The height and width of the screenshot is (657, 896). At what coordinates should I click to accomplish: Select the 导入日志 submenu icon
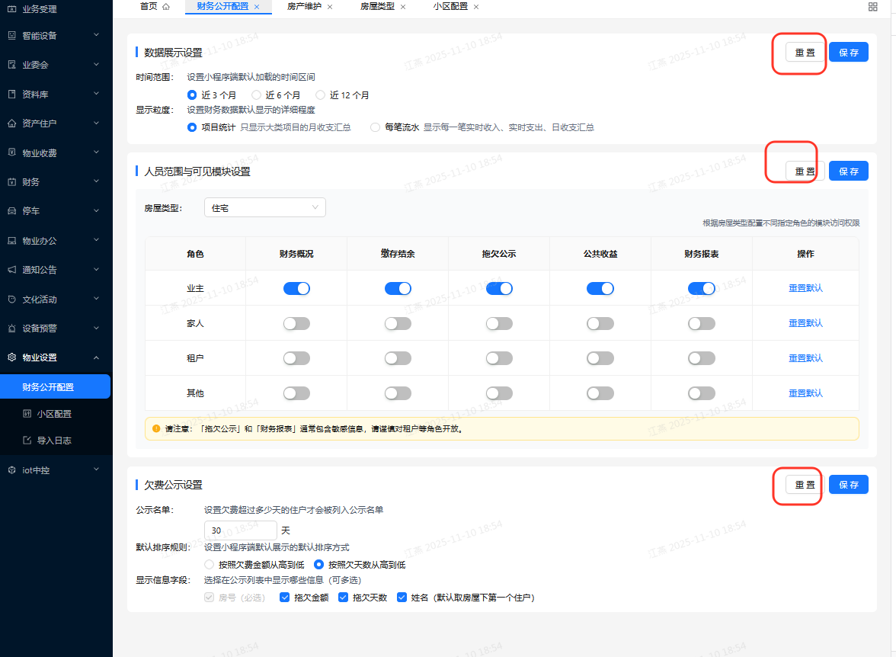tap(26, 440)
